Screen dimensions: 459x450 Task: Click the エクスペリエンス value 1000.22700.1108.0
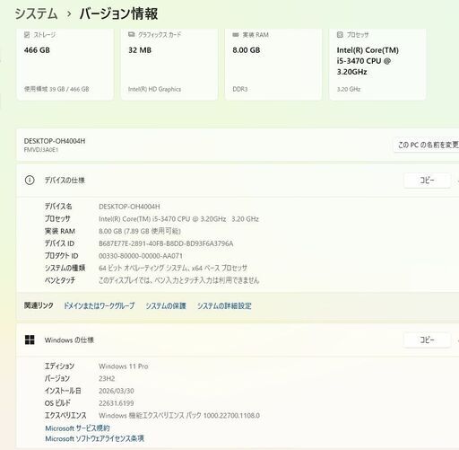tap(179, 415)
